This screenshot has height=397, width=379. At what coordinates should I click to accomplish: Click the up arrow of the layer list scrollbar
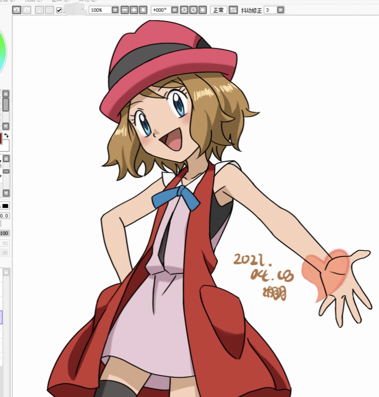click(6, 272)
